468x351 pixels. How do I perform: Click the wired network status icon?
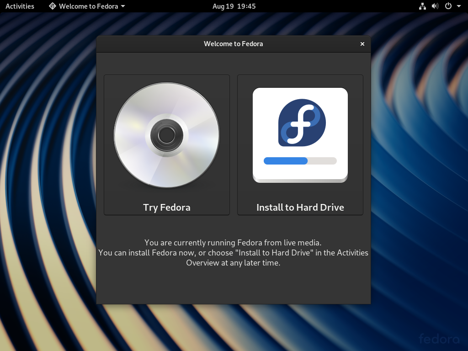click(x=422, y=6)
